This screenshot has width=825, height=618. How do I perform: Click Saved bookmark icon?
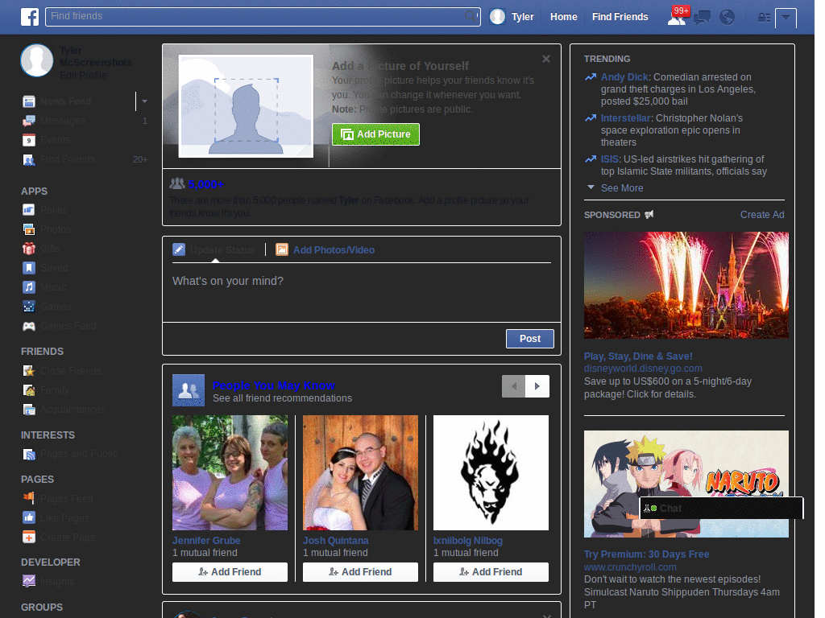coord(29,268)
